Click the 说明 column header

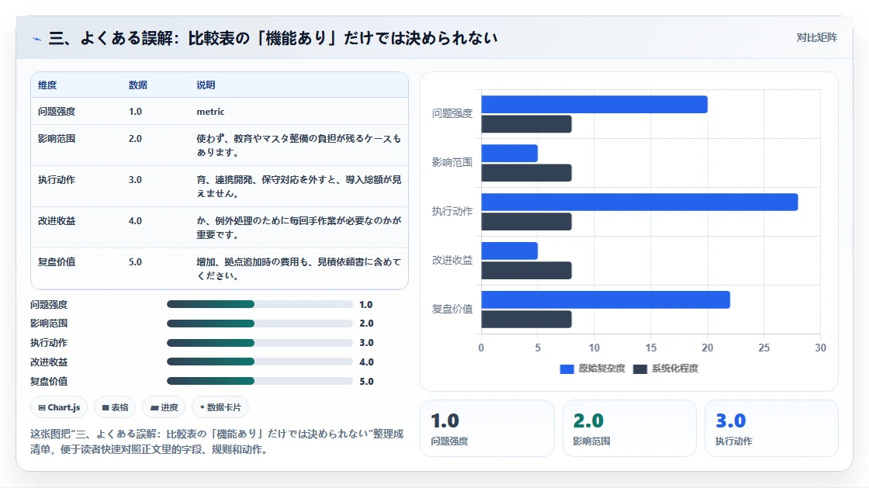tap(206, 85)
